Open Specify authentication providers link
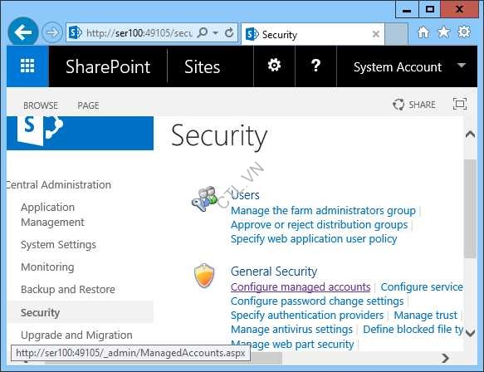This screenshot has height=372, width=484. point(307,316)
